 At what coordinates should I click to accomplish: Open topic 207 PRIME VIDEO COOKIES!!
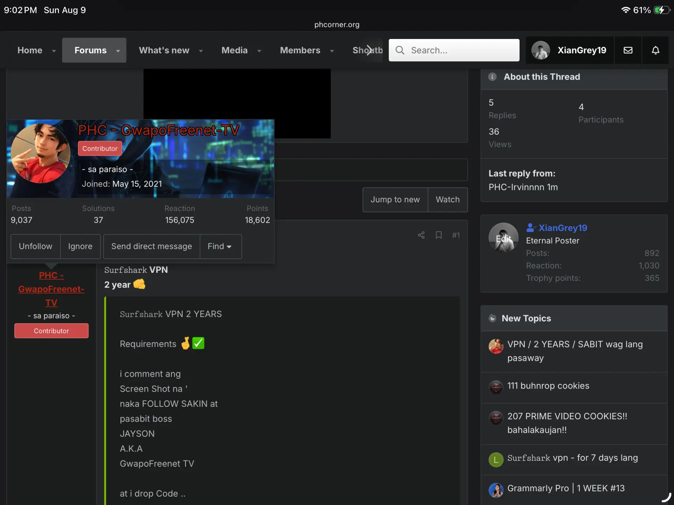pos(567,423)
